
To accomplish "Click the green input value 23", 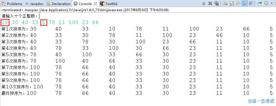I will click(85, 22).
